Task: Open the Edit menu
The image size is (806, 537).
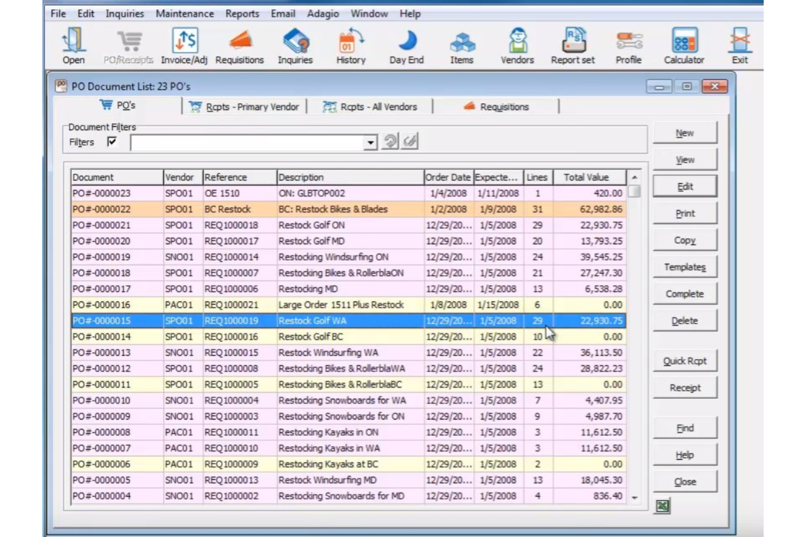Action: [x=86, y=14]
